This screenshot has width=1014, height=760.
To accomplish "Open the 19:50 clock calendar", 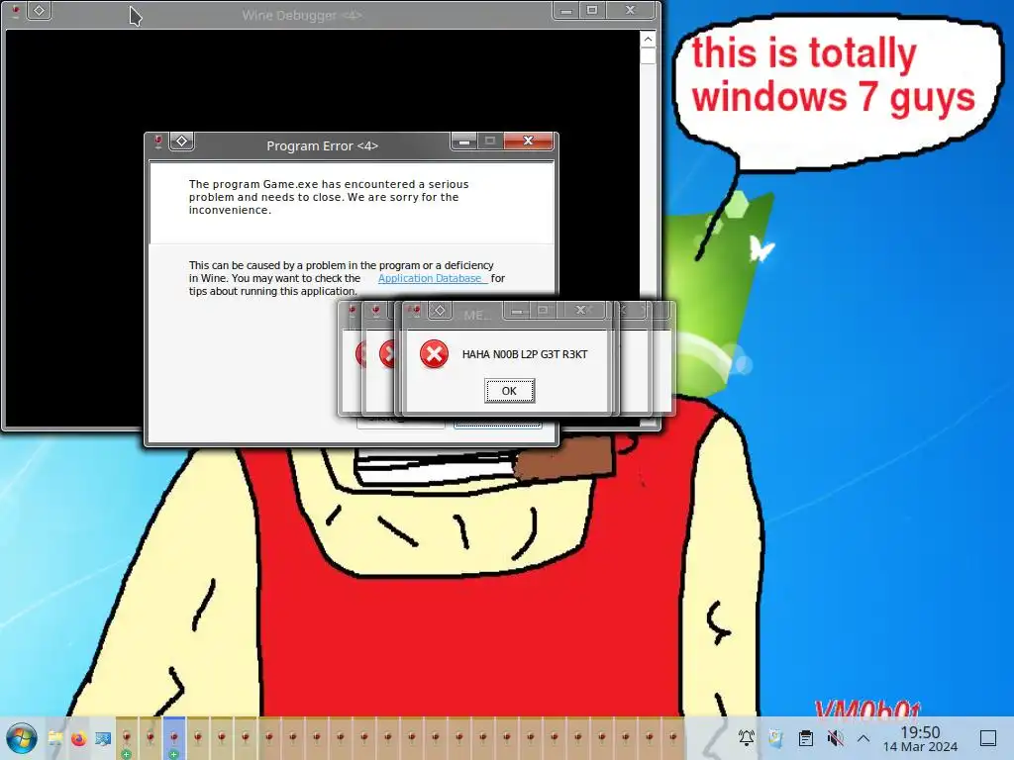I will pos(920,738).
